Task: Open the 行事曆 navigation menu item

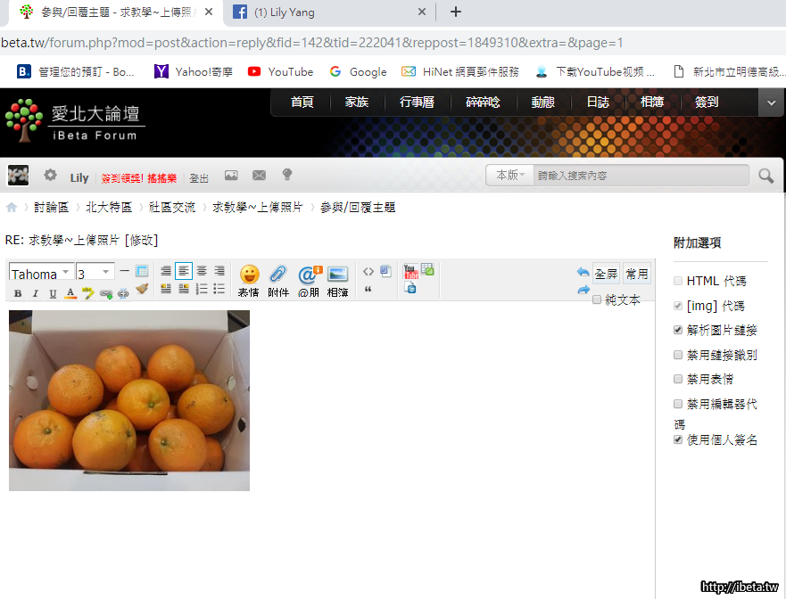Action: click(417, 103)
